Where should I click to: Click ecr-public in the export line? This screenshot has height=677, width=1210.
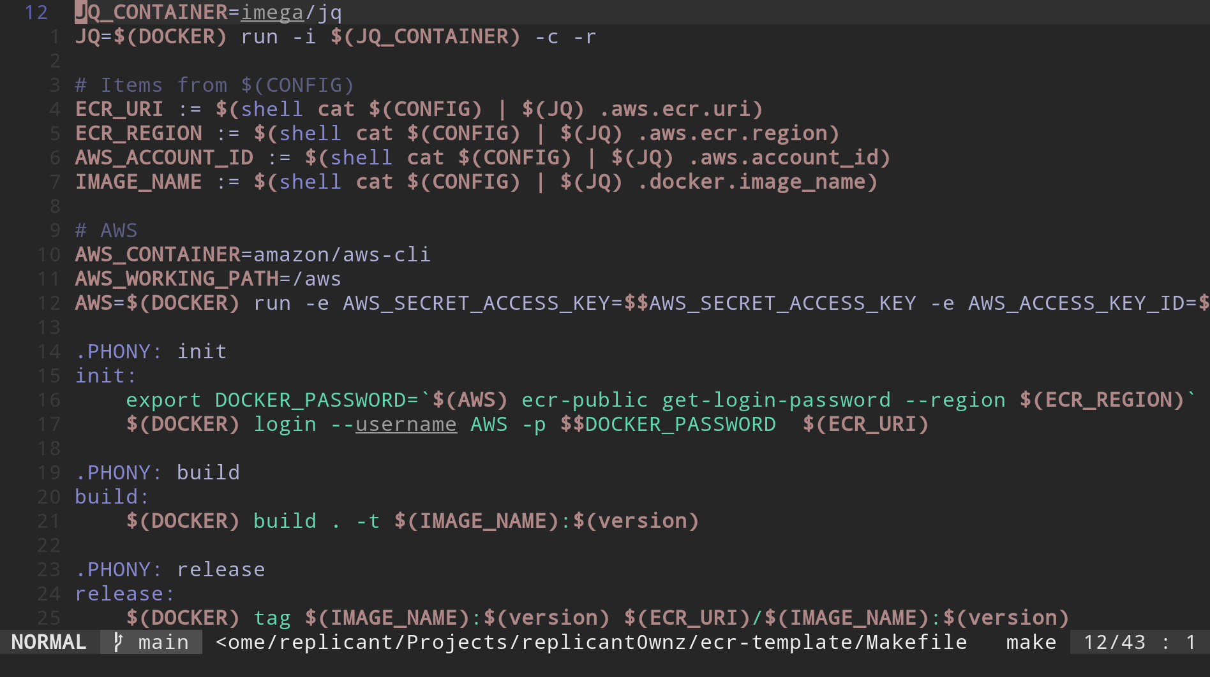pyautogui.click(x=585, y=400)
